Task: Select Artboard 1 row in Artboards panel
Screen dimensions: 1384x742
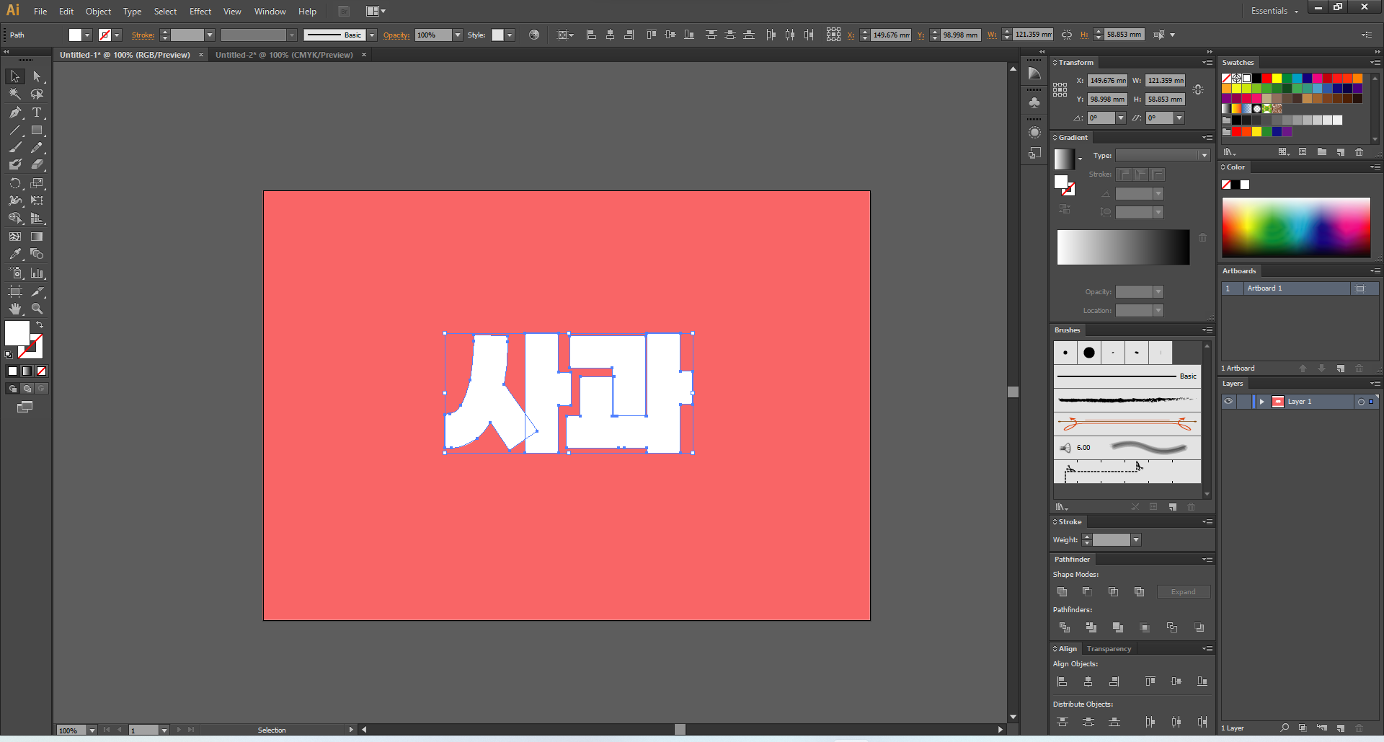Action: (x=1300, y=288)
